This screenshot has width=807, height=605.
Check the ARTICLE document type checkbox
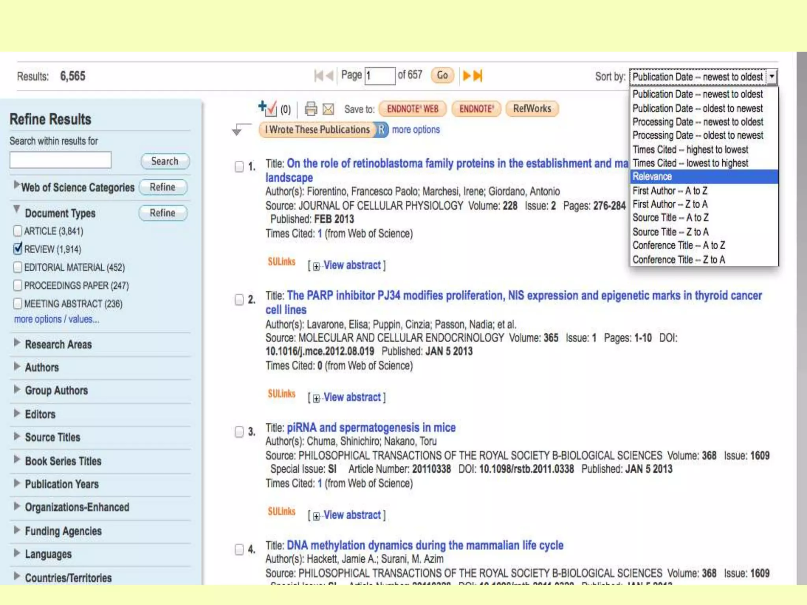click(x=18, y=231)
